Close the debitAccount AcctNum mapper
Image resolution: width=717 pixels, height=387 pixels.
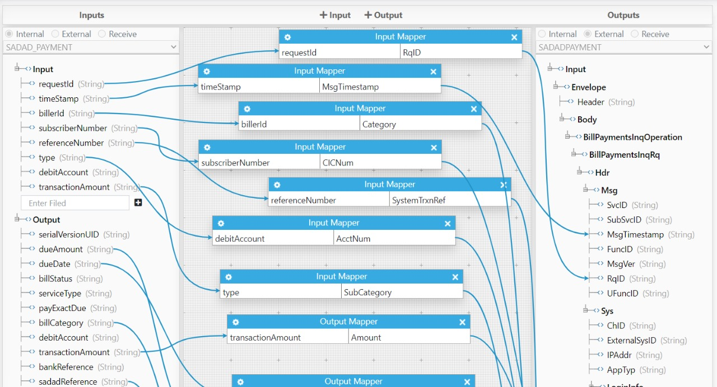(448, 223)
